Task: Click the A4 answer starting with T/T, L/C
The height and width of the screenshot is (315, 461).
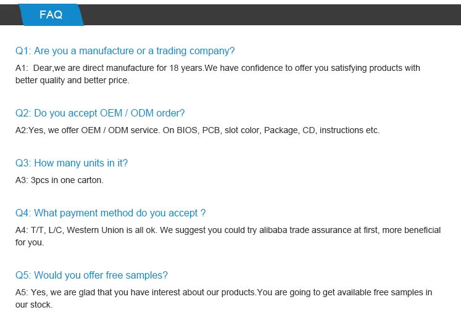Action: click(228, 230)
